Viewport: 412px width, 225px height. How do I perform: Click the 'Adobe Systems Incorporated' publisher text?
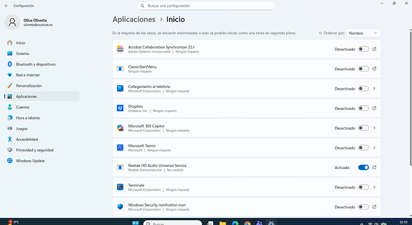[x=149, y=52]
